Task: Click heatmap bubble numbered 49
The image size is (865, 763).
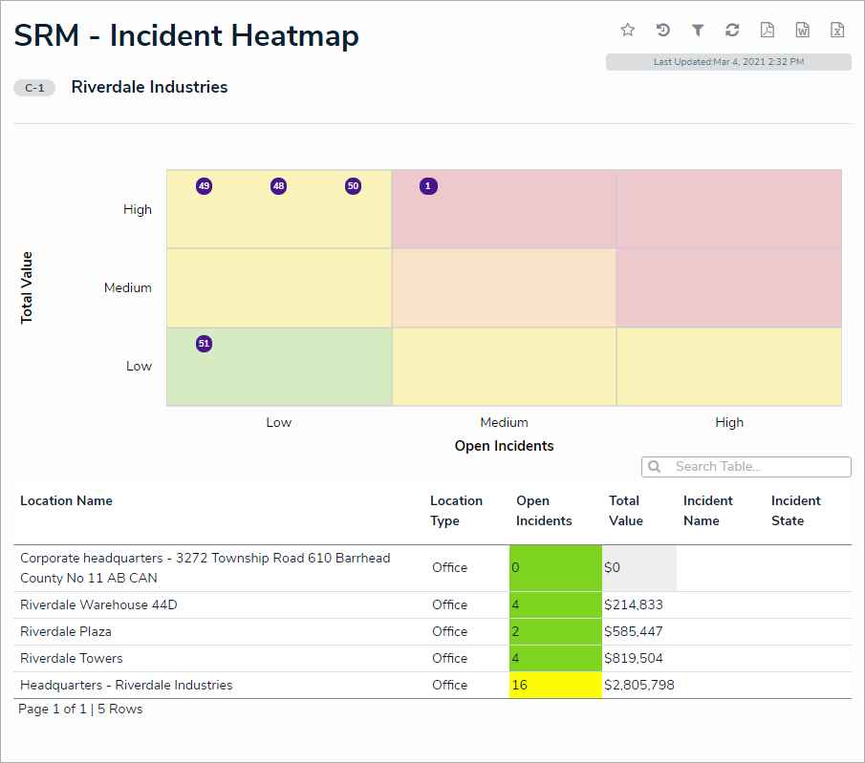Action: point(204,186)
